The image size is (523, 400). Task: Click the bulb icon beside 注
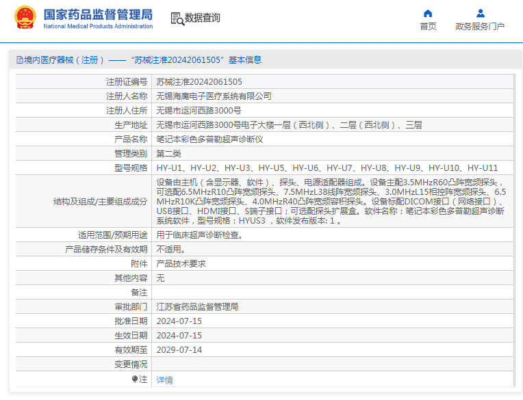pyautogui.click(x=135, y=379)
